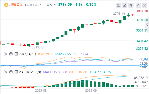This screenshot has width=149, height=94.
Task: Open the 日K timeframe dropdown arrow
Action: tap(55, 5)
